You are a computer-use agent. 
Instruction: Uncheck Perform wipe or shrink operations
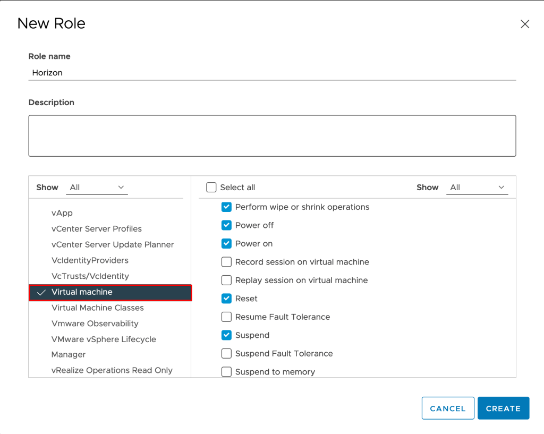pyautogui.click(x=226, y=207)
